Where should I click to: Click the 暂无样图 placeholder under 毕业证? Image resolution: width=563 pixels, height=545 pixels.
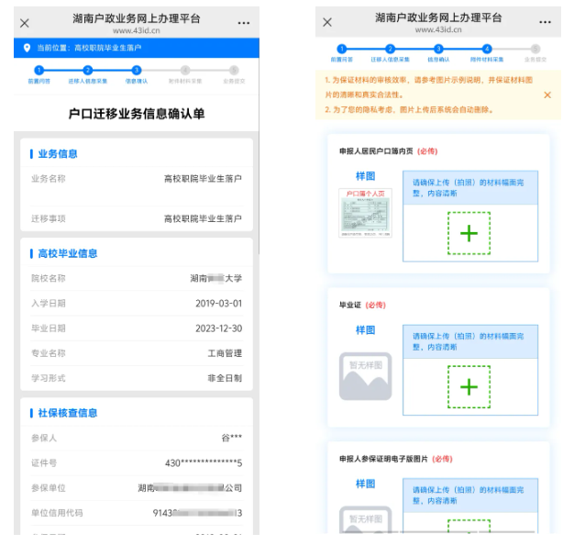point(365,376)
